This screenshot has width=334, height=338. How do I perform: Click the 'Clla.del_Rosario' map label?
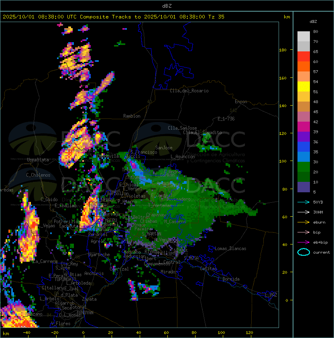(189, 91)
